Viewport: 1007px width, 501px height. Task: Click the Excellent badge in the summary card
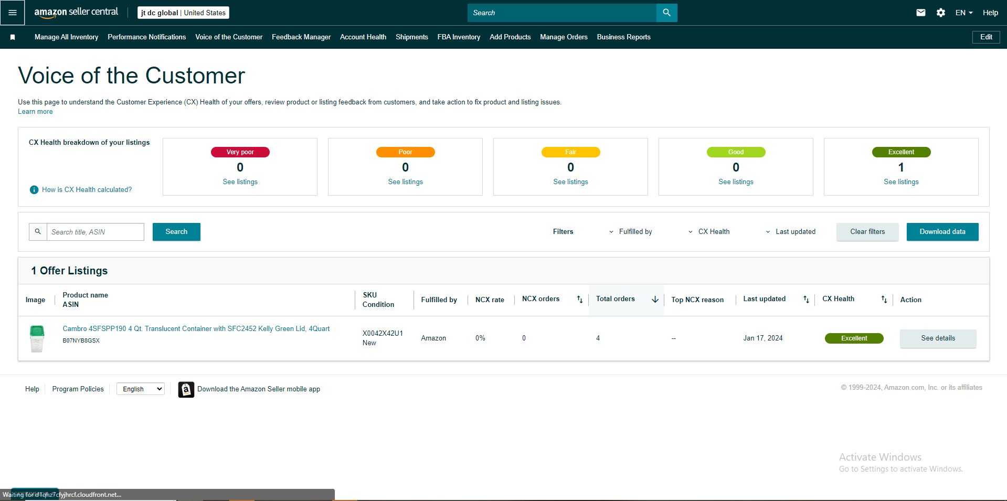(902, 152)
